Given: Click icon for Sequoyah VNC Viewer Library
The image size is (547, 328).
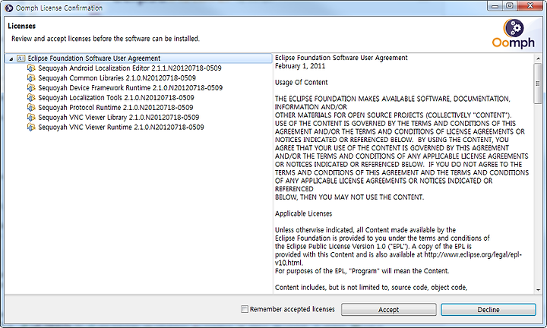Looking at the screenshot, I should [31, 117].
